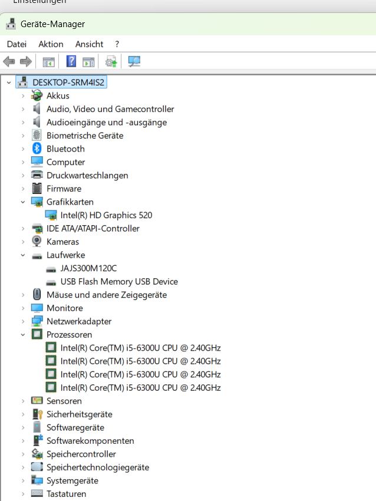Click the Prozessoren chip icon
This screenshot has width=376, height=501.
click(37, 335)
